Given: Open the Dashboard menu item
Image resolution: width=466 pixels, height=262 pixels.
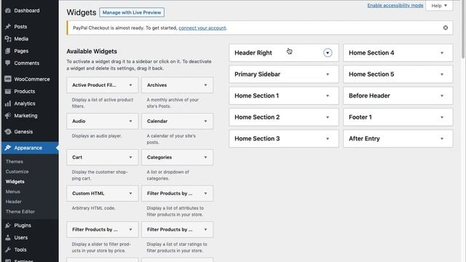Looking at the screenshot, I should coord(27,11).
